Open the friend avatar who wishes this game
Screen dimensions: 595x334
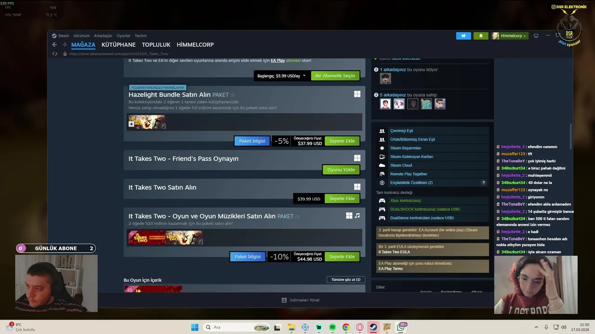(x=385, y=79)
